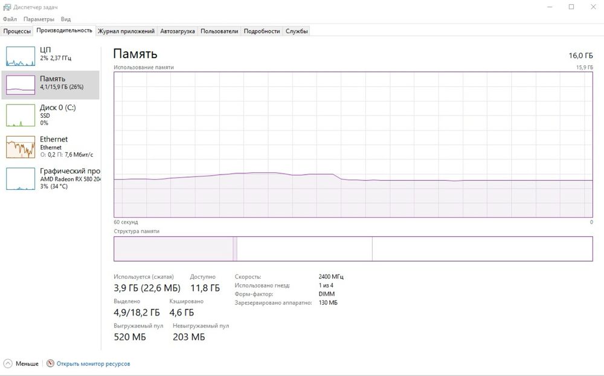Image resolution: width=604 pixels, height=376 pixels.
Task: Click the 130 МБ hardware reserved value
Action: tap(328, 303)
